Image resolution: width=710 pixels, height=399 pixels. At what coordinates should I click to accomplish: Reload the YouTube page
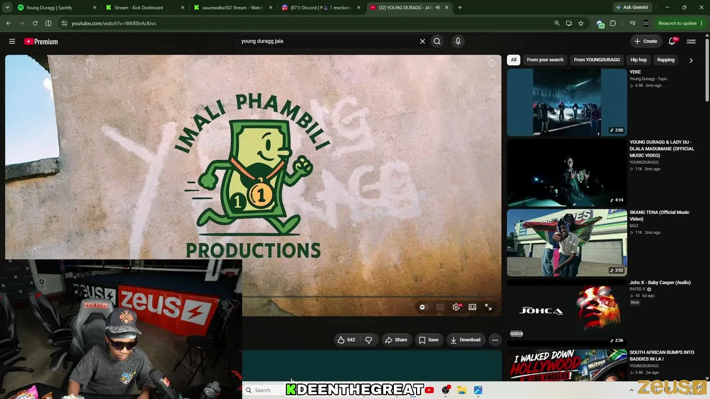35,23
